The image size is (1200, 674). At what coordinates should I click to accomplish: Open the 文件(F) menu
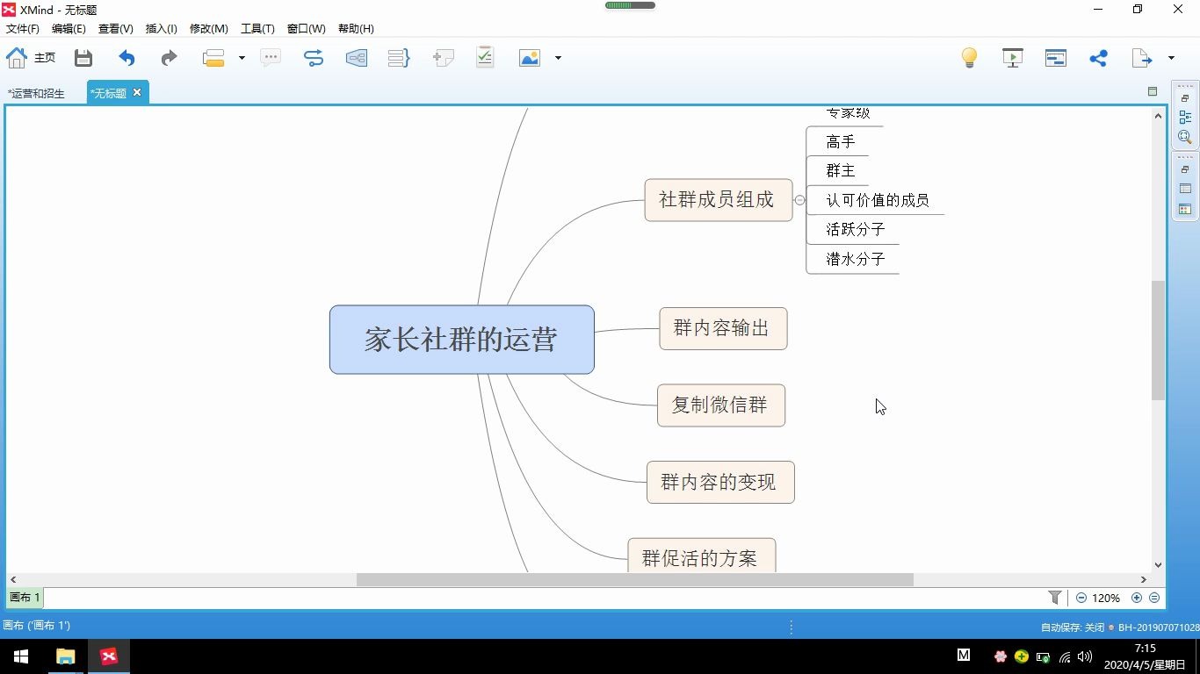tap(22, 29)
